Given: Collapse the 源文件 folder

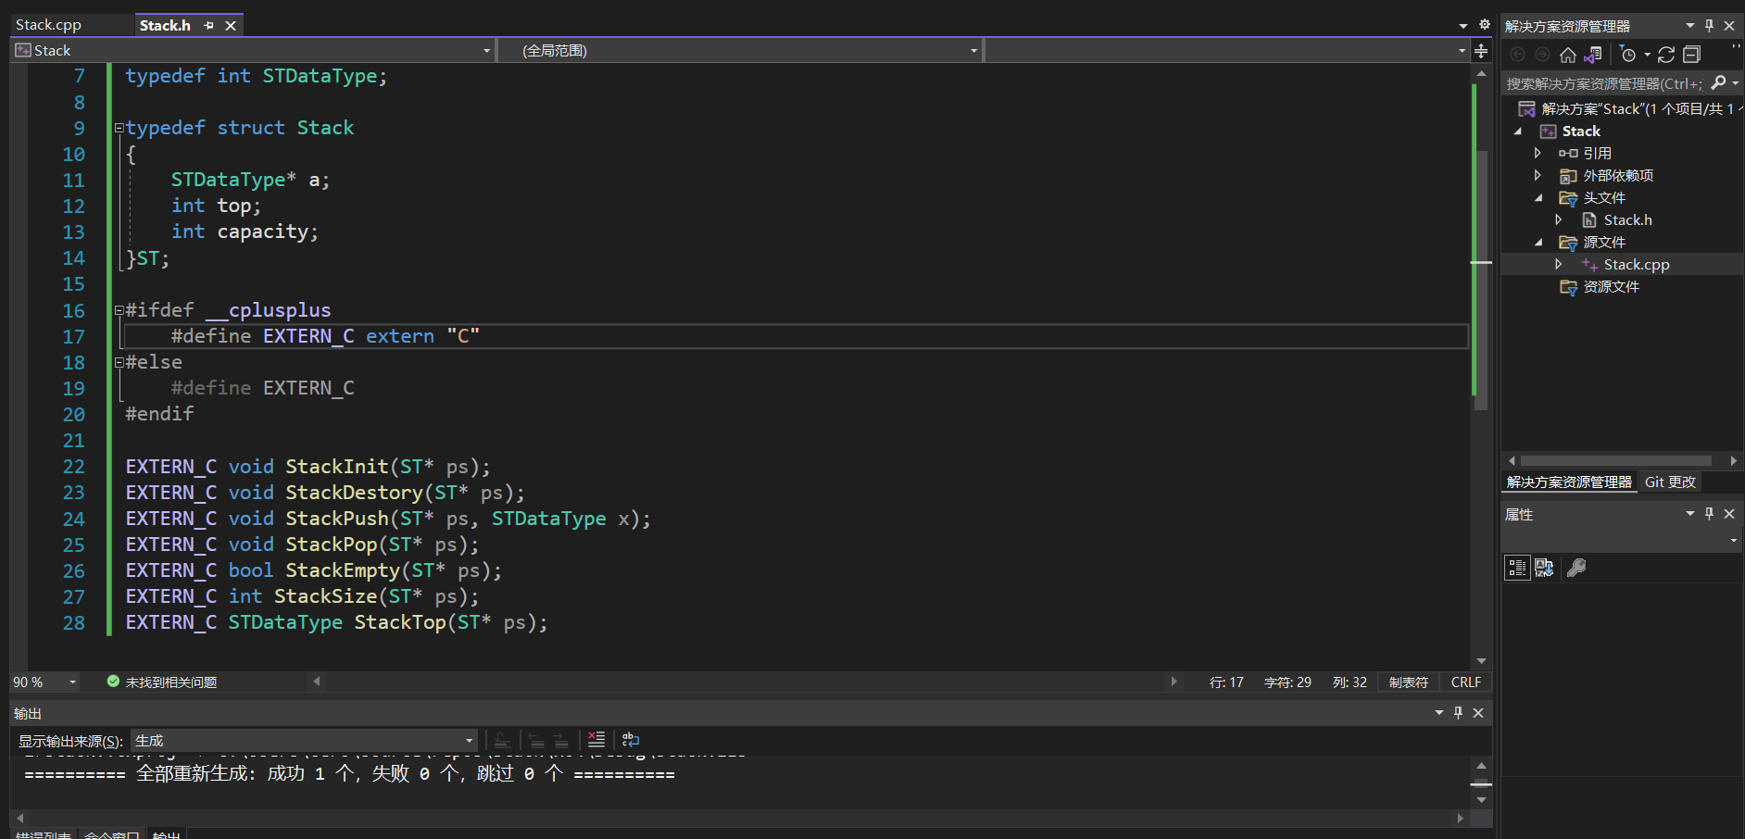Looking at the screenshot, I should coord(1538,243).
